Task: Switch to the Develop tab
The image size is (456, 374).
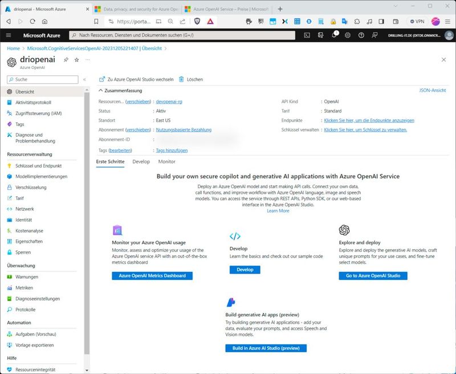Action: tap(141, 161)
